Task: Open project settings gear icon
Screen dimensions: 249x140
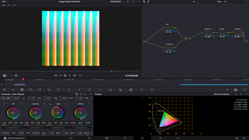Action: tap(244, 138)
